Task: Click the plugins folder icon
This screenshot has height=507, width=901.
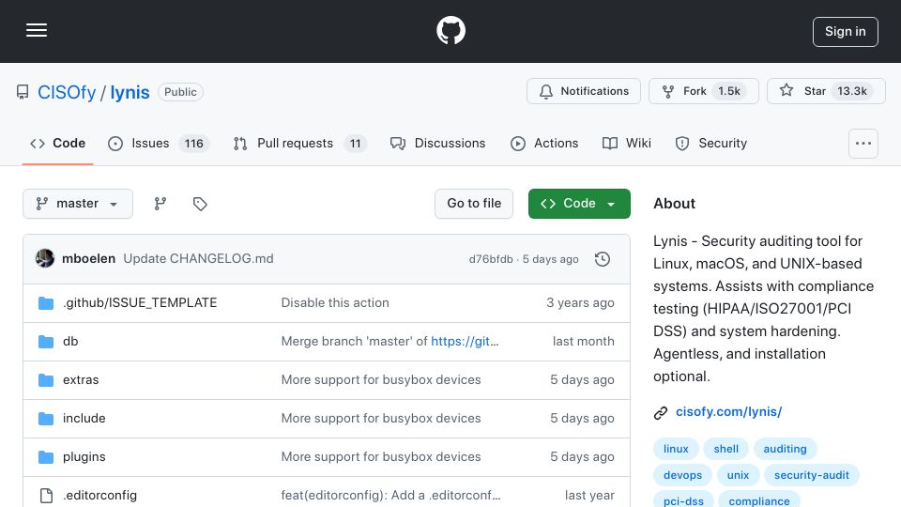Action: 46,457
